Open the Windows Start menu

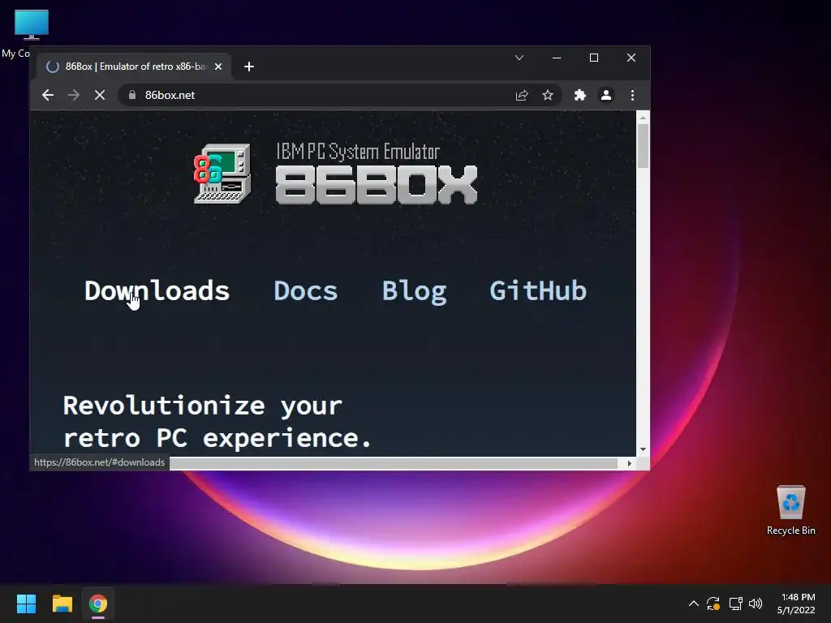pos(26,604)
